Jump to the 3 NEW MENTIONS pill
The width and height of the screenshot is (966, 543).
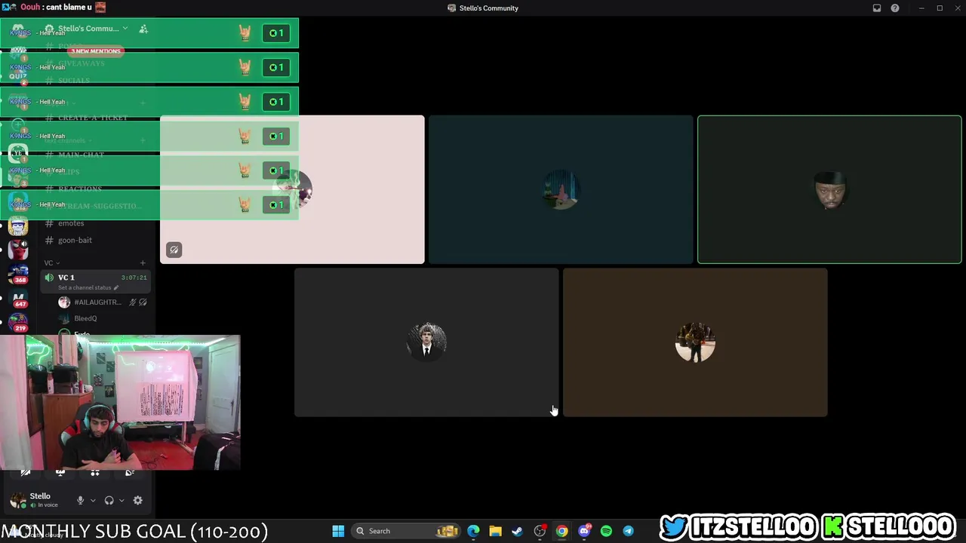(96, 51)
